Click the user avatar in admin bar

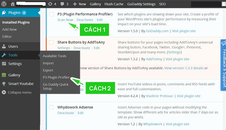point(224,4)
